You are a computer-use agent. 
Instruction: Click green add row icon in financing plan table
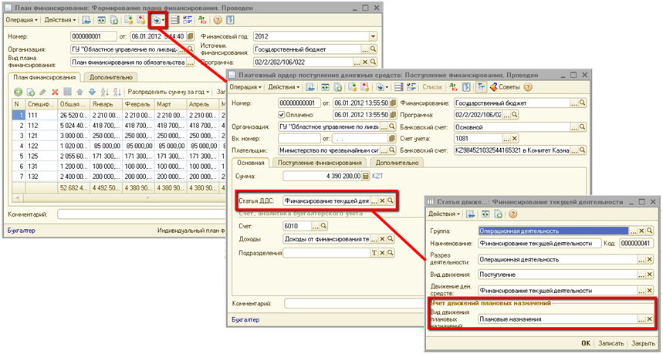point(18,92)
